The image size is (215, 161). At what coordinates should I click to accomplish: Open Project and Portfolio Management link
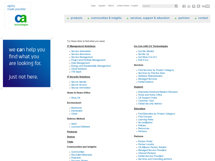pyautogui.click(x=88, y=60)
